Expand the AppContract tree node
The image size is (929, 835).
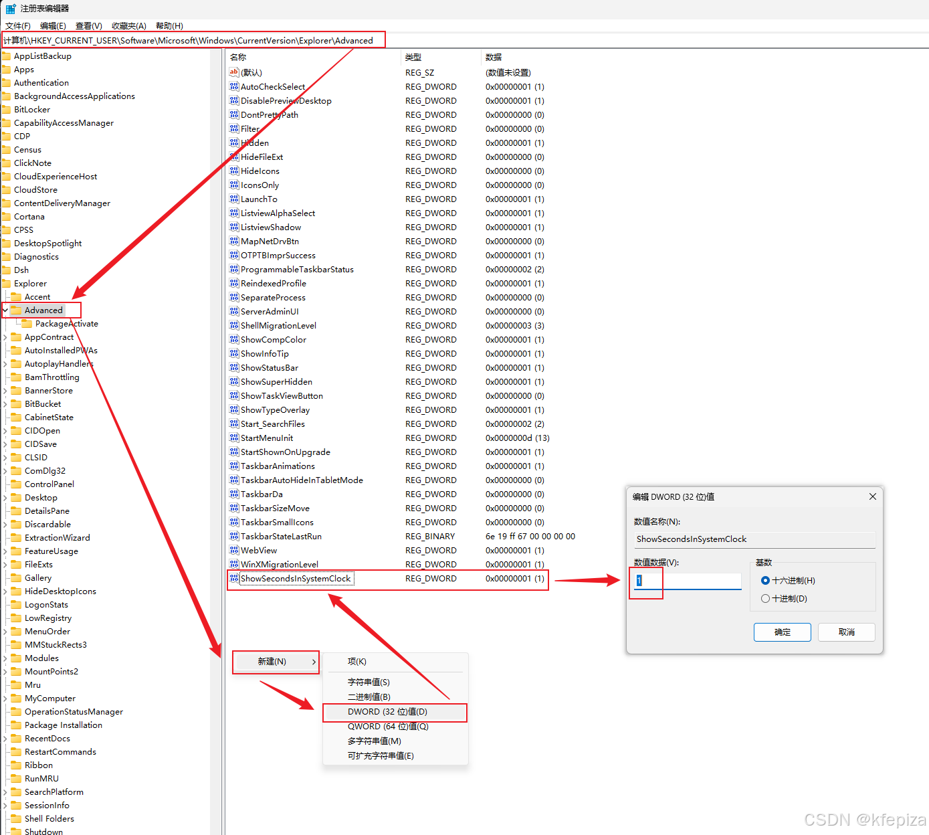[5, 337]
